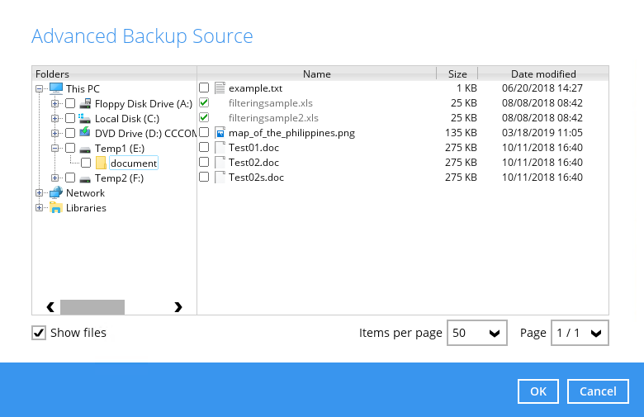This screenshot has width=644, height=417.
Task: Click the right arrow of folder scrollbar
Action: click(x=178, y=307)
